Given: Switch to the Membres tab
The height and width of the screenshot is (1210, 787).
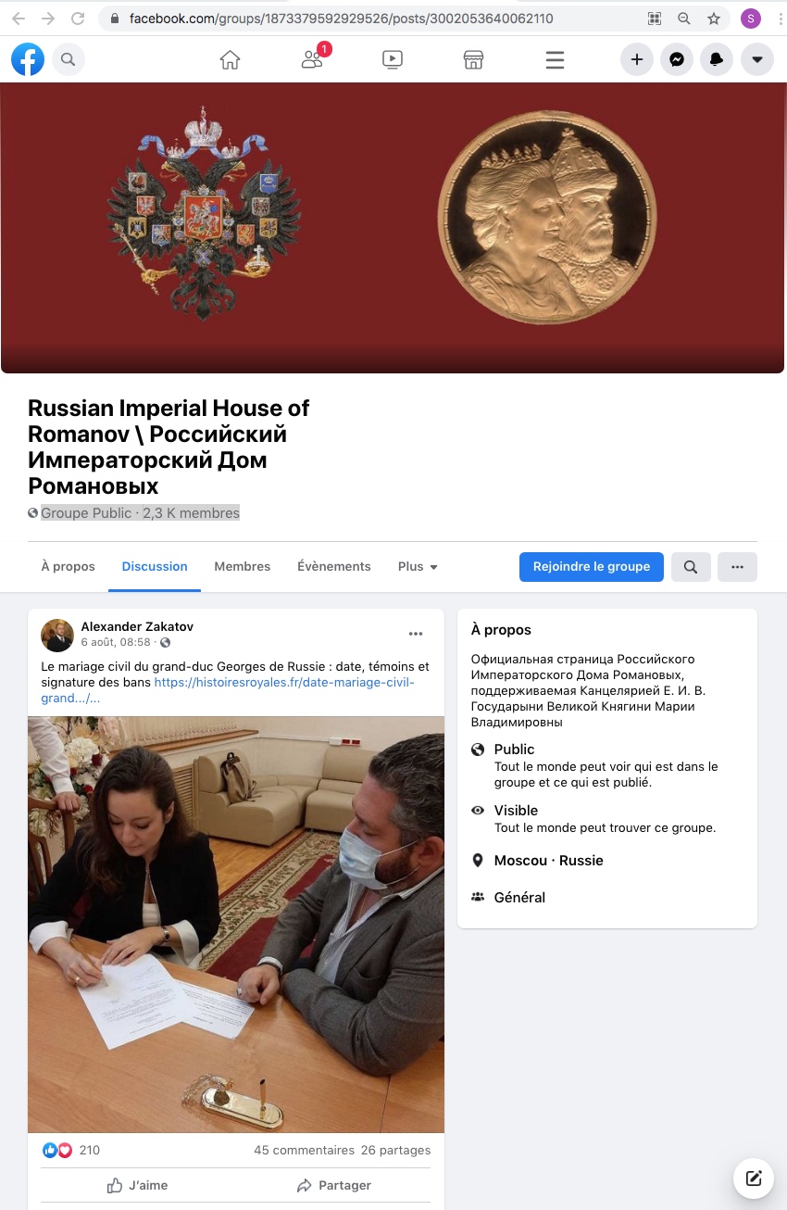Looking at the screenshot, I should (243, 566).
